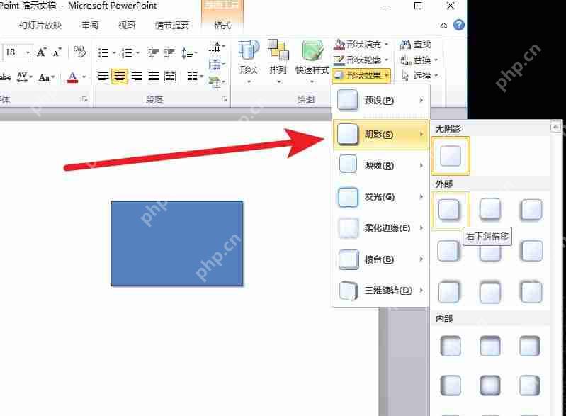Open the 棱台(B) submenu

[x=381, y=259]
